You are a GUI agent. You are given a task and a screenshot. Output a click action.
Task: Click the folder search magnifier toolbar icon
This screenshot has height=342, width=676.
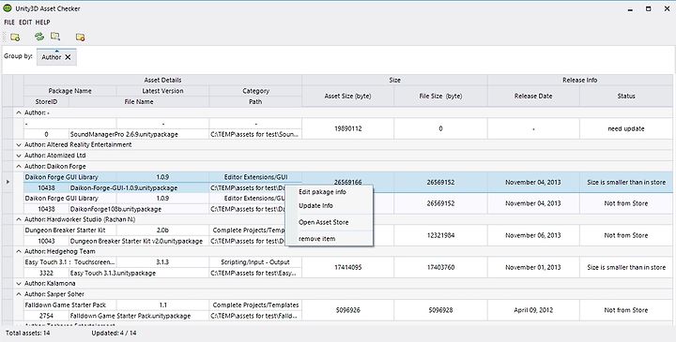[x=55, y=37]
